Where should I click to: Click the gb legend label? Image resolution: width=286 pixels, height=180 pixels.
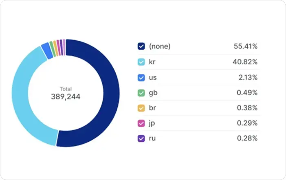pos(153,93)
